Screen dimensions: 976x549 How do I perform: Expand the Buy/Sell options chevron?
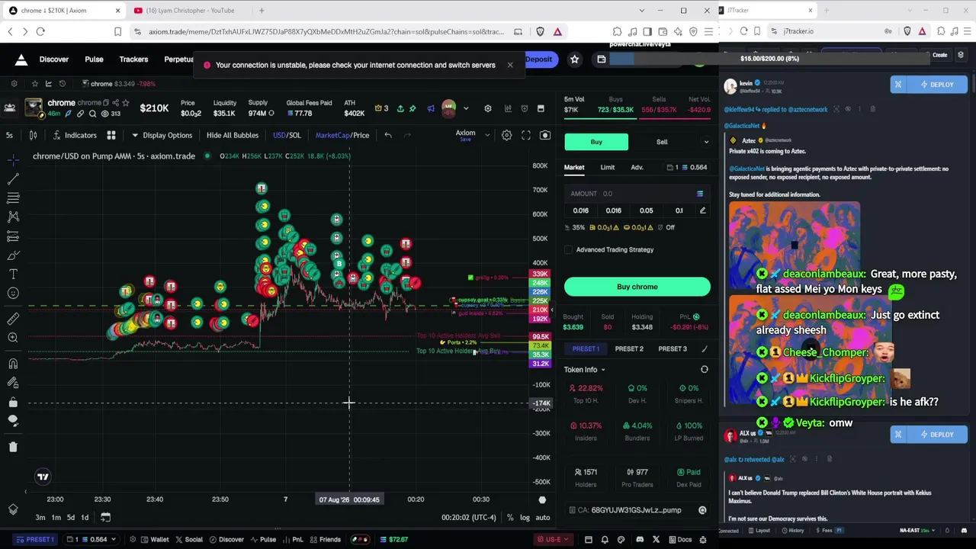pyautogui.click(x=706, y=142)
